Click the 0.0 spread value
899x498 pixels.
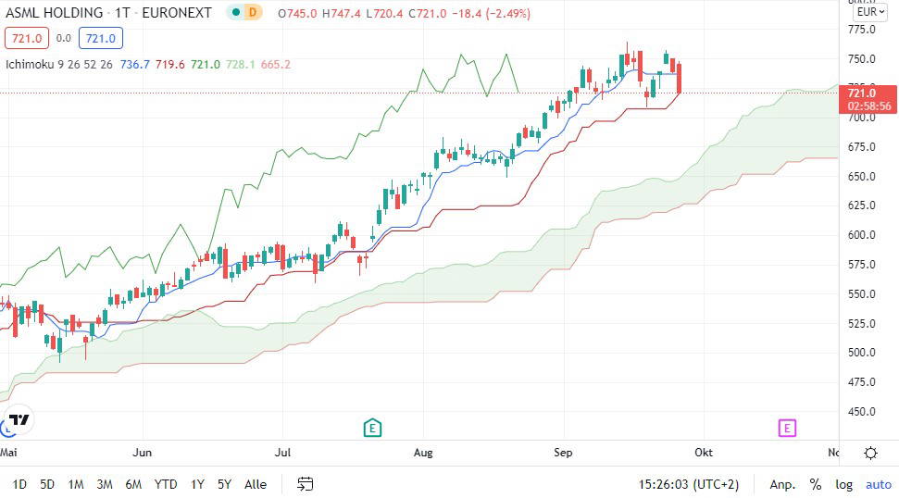[64, 38]
